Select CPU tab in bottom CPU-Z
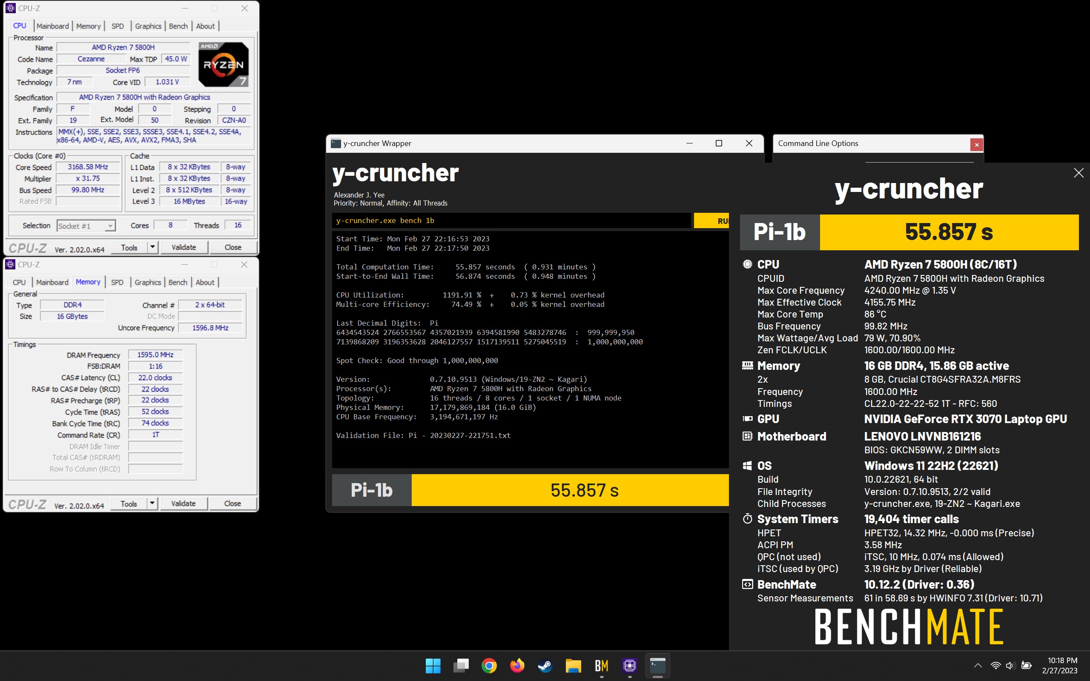The width and height of the screenshot is (1090, 681). click(19, 282)
